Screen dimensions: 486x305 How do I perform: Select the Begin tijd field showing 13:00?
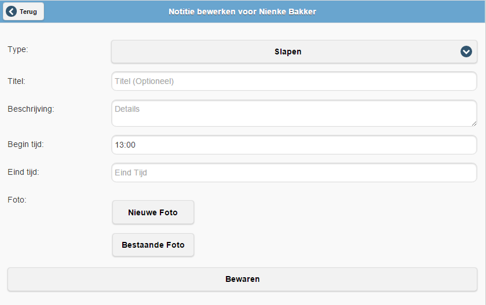coord(294,145)
